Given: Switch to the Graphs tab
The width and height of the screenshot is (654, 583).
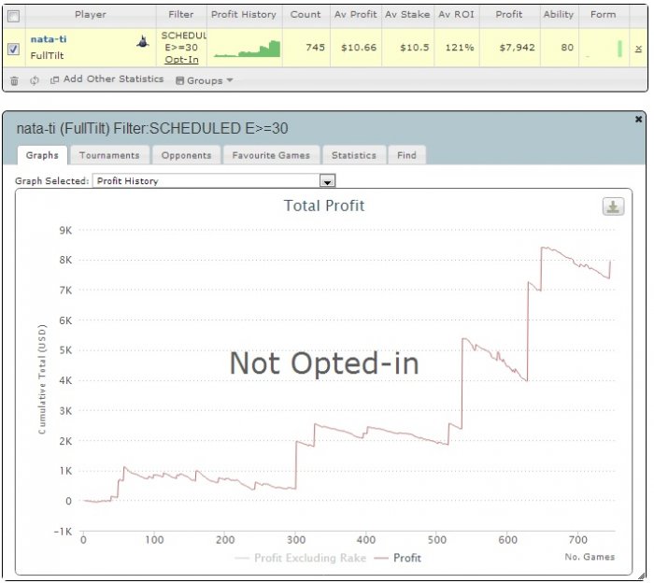Looking at the screenshot, I should pyautogui.click(x=42, y=155).
